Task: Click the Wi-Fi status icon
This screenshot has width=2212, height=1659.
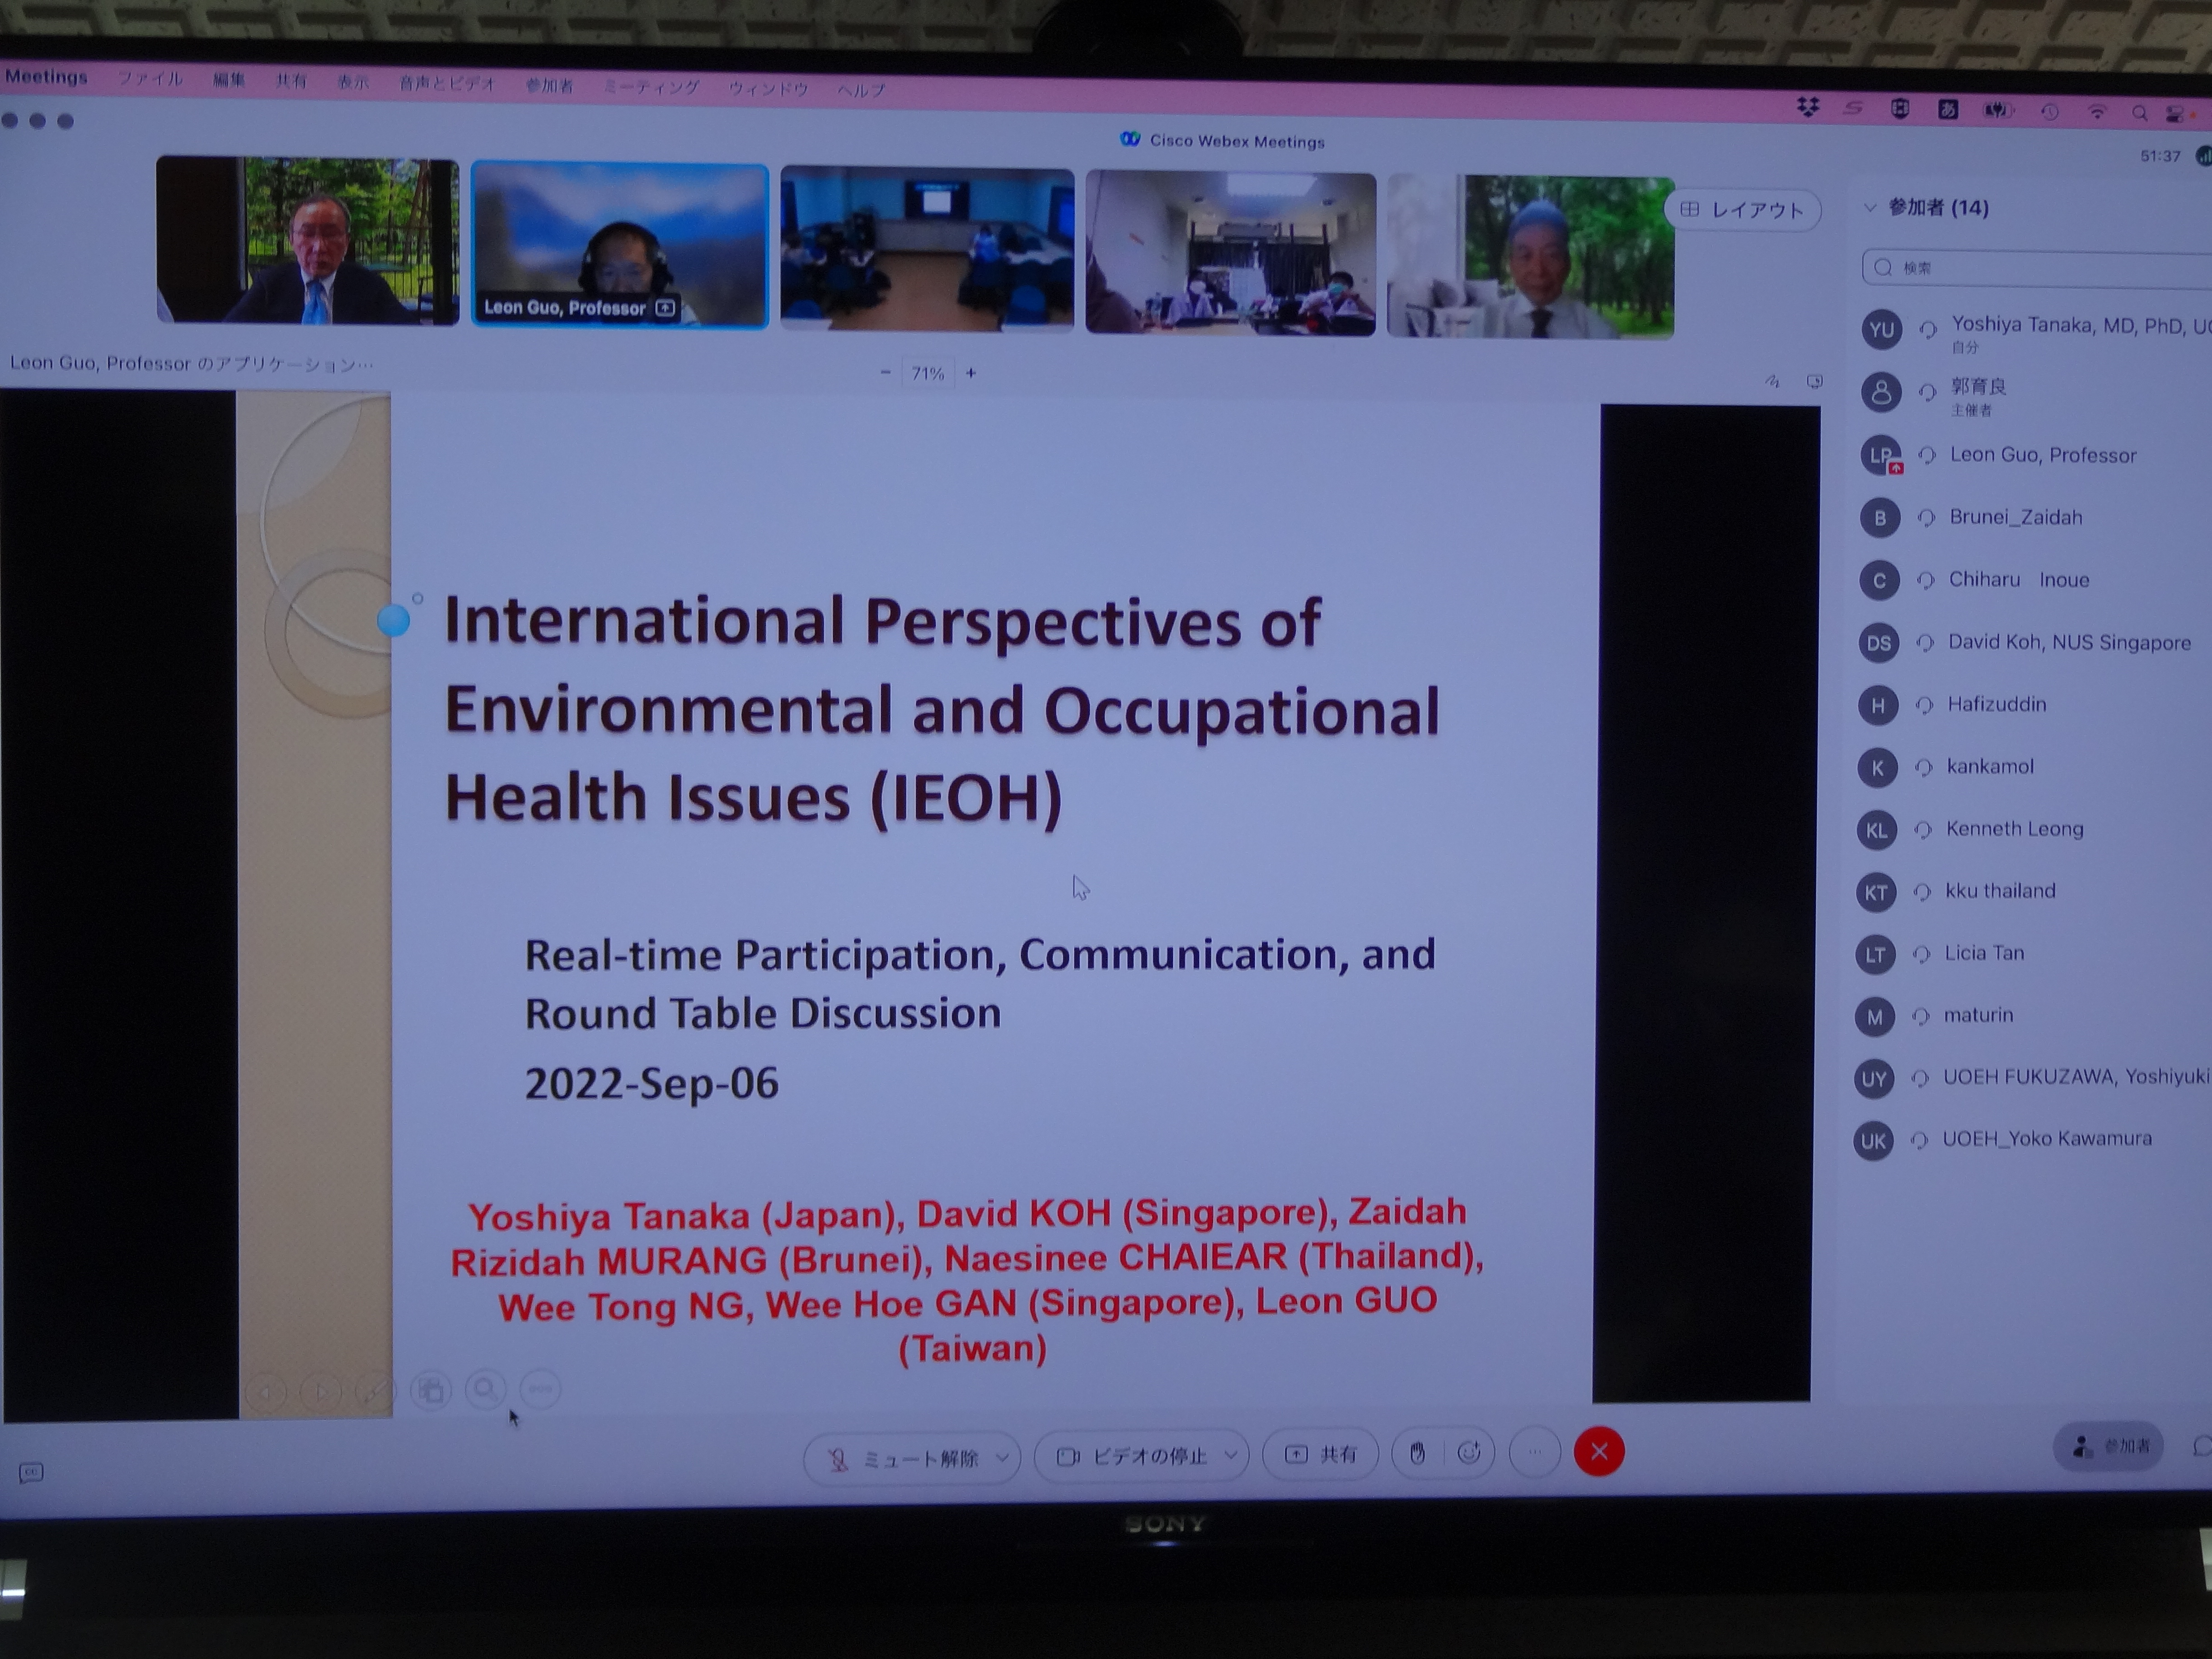Action: (2096, 113)
